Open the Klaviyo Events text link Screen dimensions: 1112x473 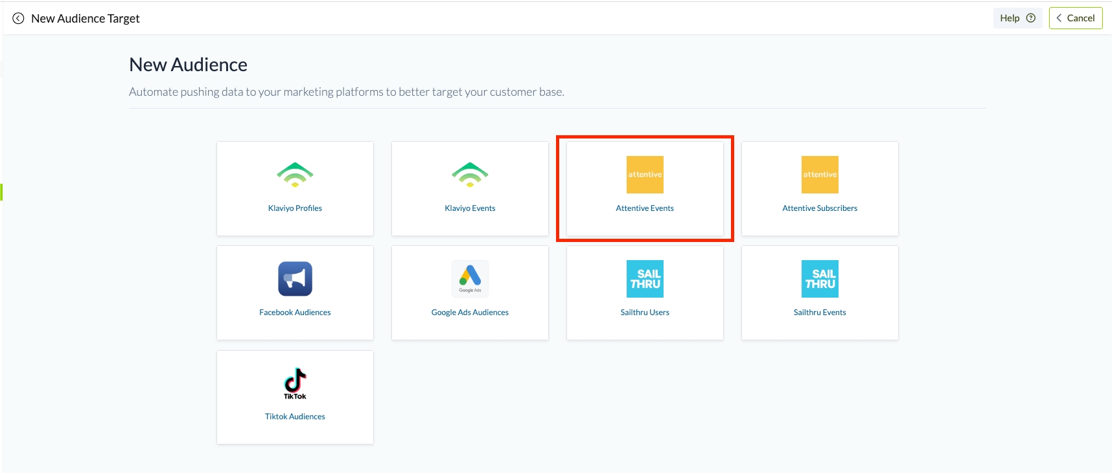(470, 208)
